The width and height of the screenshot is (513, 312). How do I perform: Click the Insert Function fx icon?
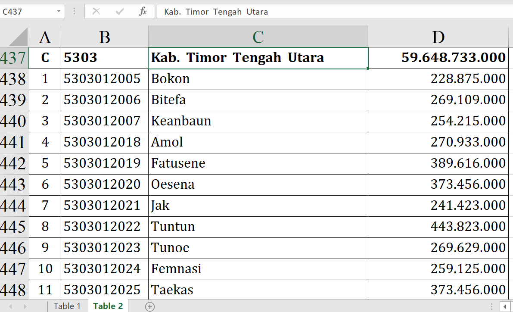coord(143,12)
